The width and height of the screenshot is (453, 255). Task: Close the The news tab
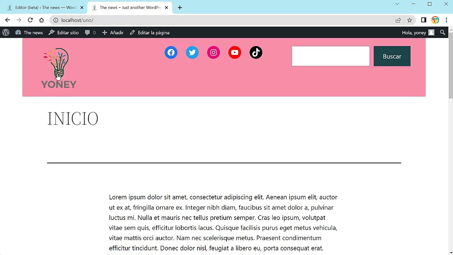pyautogui.click(x=166, y=7)
